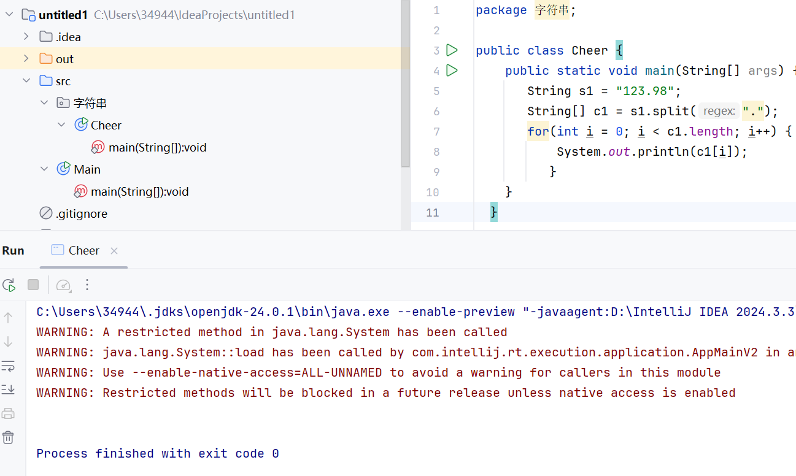
Task: Collapse the untitled1 project root
Action: click(x=9, y=14)
